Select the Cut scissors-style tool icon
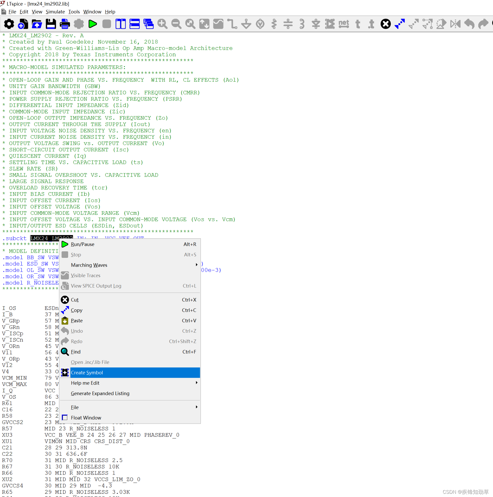This screenshot has height=497, width=493. 385,24
